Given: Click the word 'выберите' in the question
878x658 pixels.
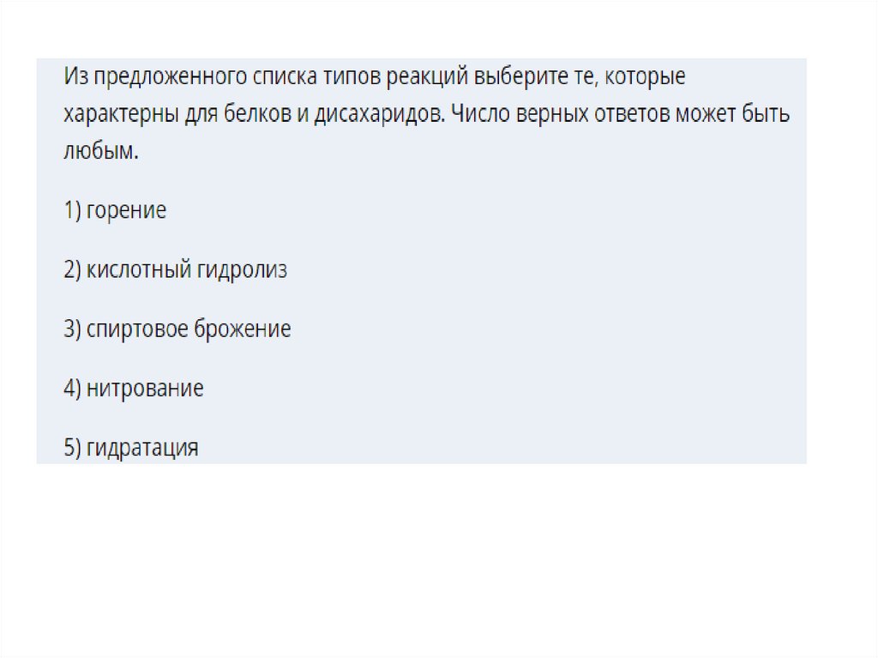Looking at the screenshot, I should click(x=513, y=76).
